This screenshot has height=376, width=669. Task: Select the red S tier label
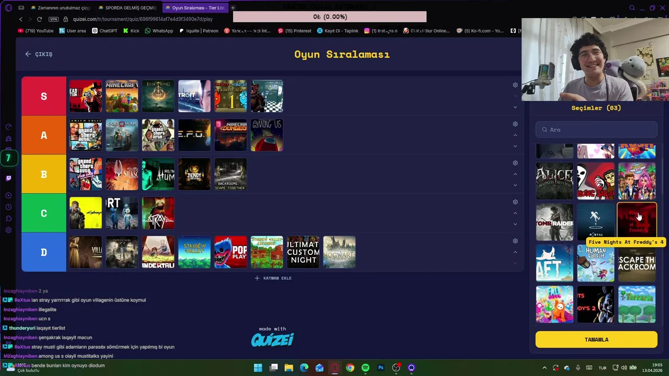point(44,96)
